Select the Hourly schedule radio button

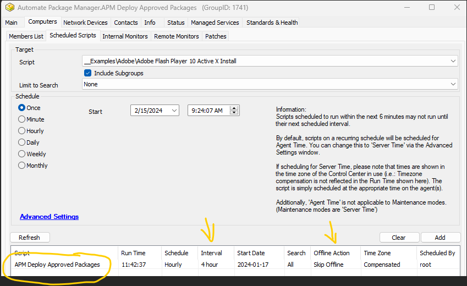[22, 131]
